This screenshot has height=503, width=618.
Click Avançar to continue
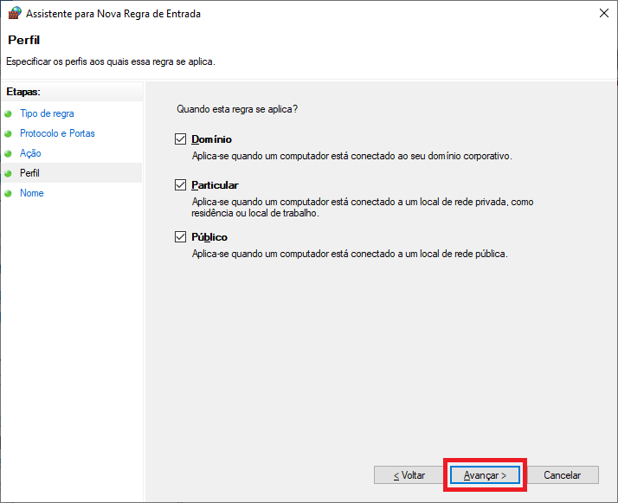tap(485, 475)
